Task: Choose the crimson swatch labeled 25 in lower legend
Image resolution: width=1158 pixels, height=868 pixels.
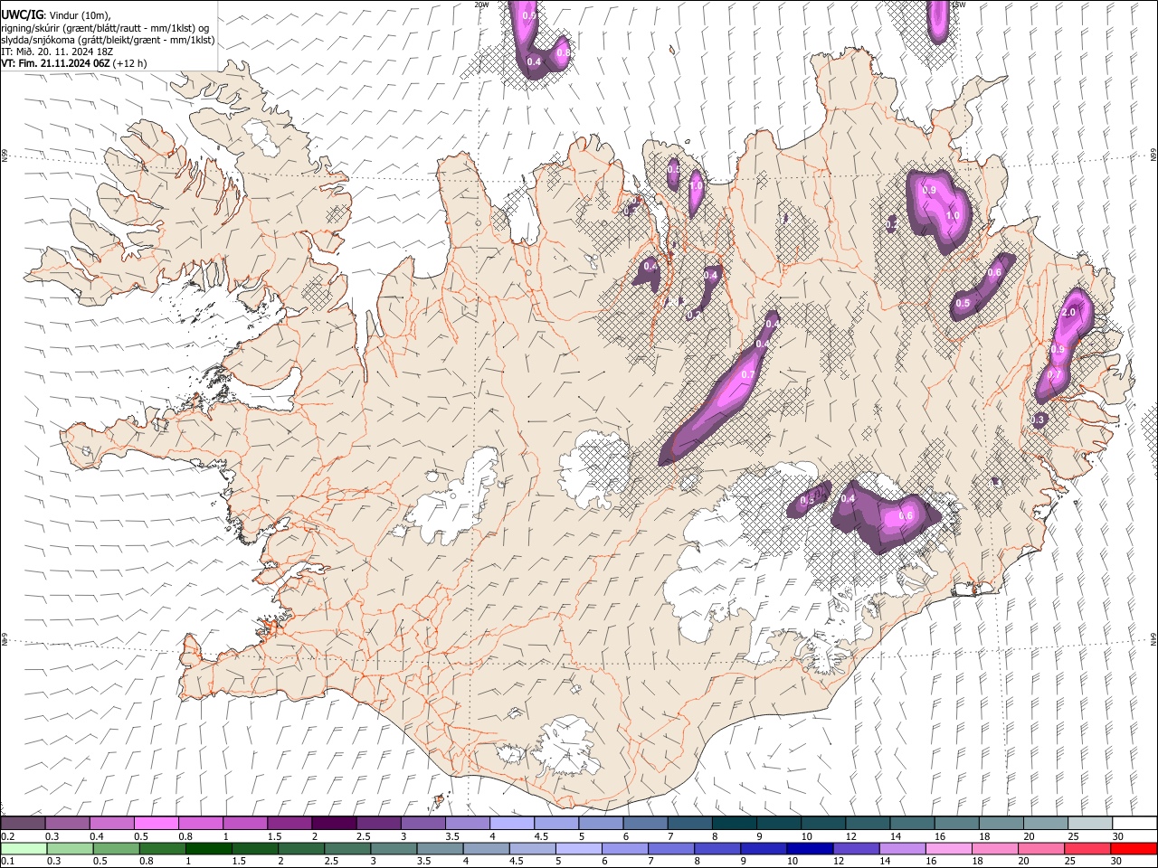Action: point(1087,849)
